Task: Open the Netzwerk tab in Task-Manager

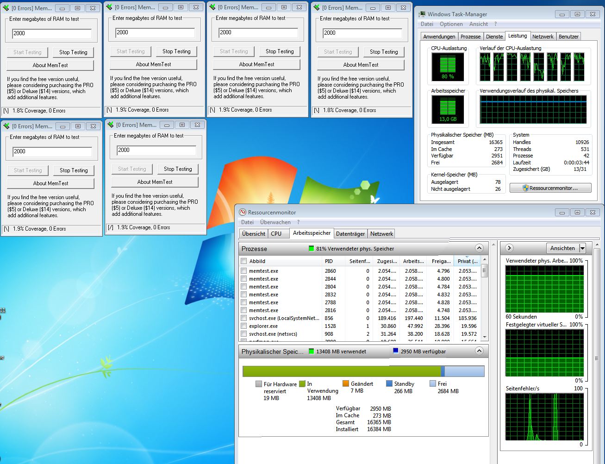Action: (543, 37)
